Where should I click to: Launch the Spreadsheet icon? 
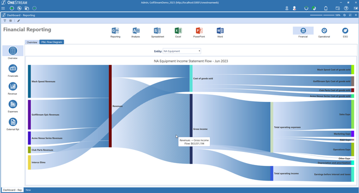(x=158, y=30)
